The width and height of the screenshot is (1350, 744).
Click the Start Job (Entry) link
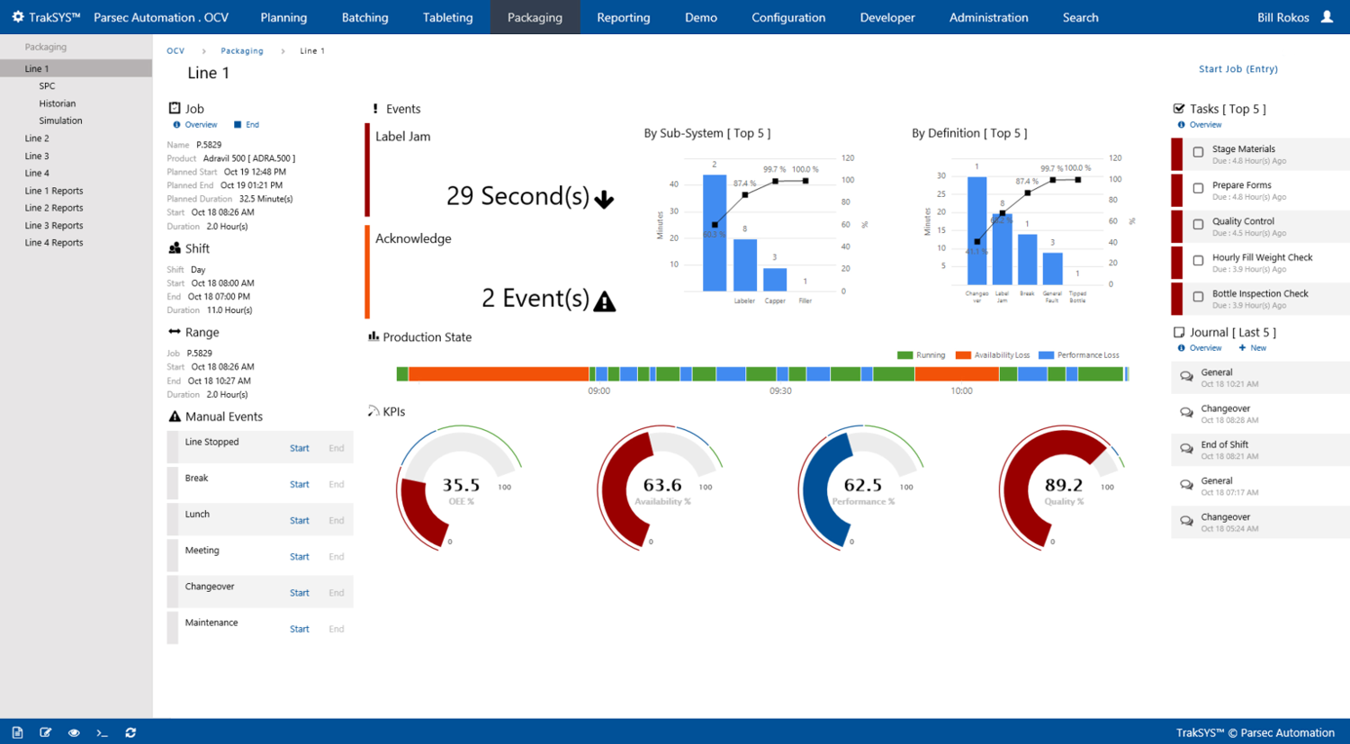[x=1237, y=69]
